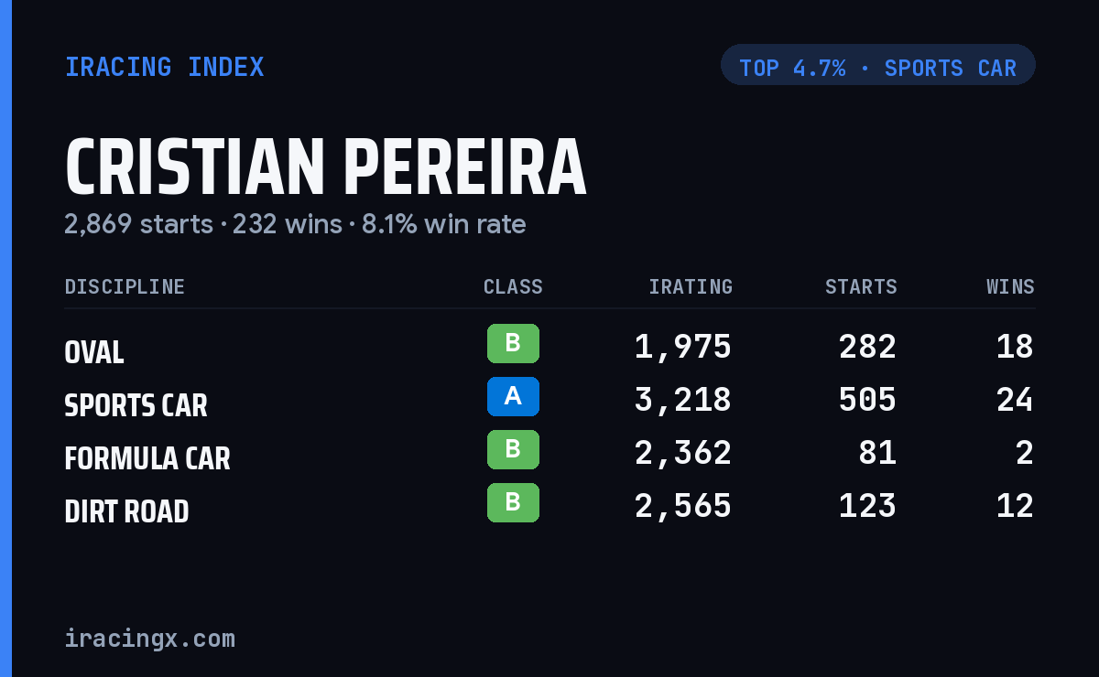This screenshot has width=1099, height=677.
Task: Click the 3,218 Sports Car iRating value
Action: [683, 400]
